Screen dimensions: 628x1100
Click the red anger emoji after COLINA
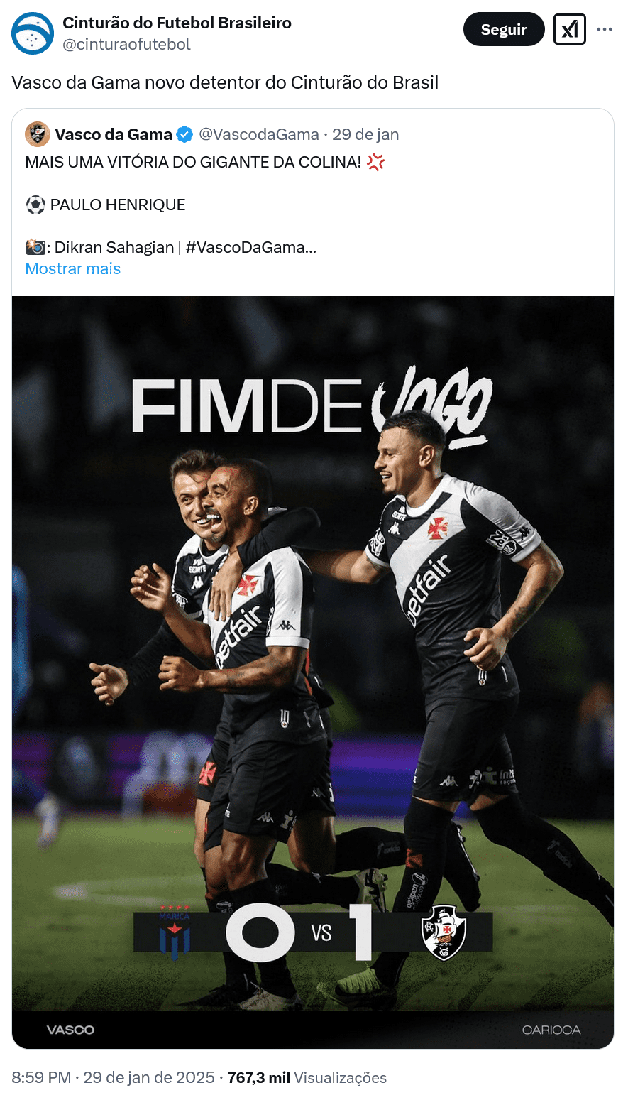coord(376,162)
